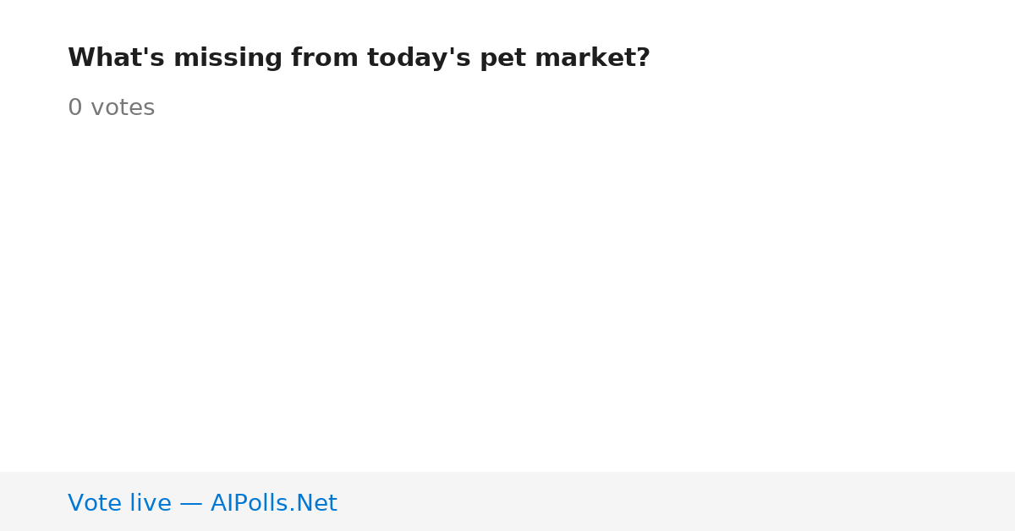Click the words Vote live in footer

point(119,503)
